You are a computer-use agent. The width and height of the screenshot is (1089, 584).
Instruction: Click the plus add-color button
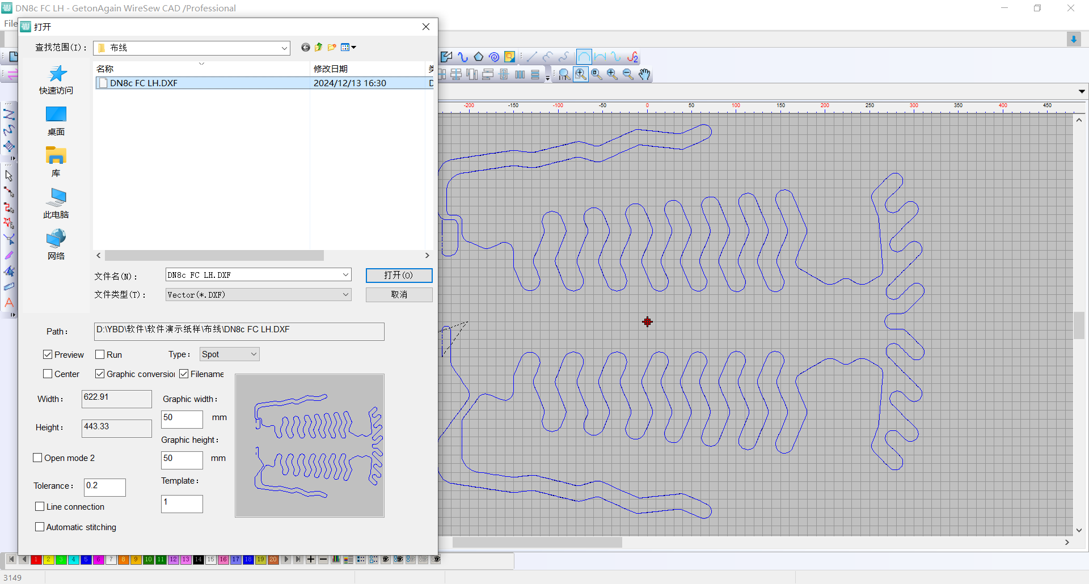pyautogui.click(x=311, y=560)
